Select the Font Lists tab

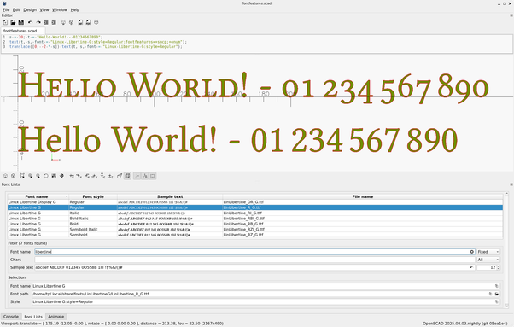(x=33, y=317)
